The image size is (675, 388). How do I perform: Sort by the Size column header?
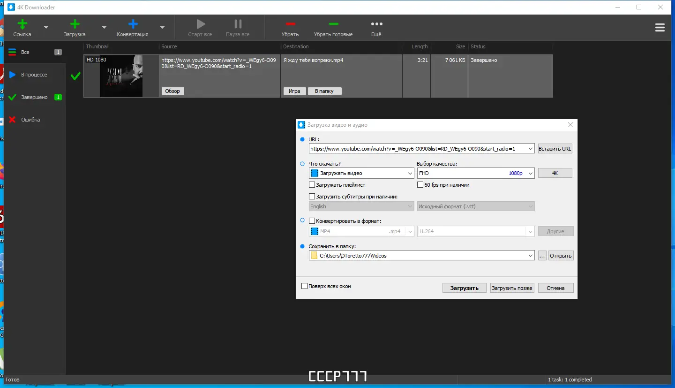point(450,46)
